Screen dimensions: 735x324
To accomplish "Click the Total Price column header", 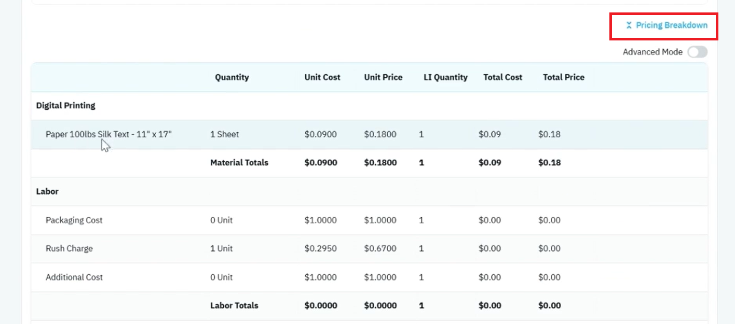I will [x=564, y=77].
